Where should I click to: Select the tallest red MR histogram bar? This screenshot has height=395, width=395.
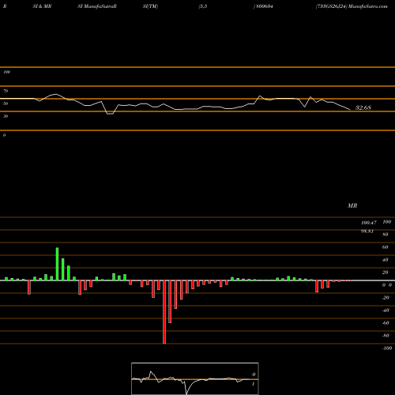(x=164, y=312)
